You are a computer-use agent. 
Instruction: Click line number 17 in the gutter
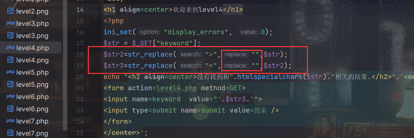pyautogui.click(x=80, y=43)
